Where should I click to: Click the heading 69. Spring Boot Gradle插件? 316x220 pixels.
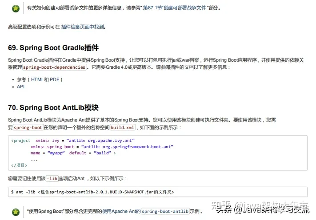coord(53,47)
